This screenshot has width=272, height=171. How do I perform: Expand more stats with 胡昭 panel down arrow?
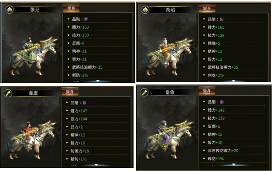coord(233,81)
